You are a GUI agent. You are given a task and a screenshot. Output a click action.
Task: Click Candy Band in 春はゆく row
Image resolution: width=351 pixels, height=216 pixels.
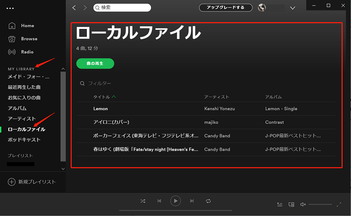pos(217,149)
